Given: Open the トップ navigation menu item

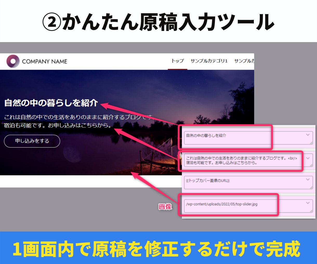Looking at the screenshot, I should [177, 61].
